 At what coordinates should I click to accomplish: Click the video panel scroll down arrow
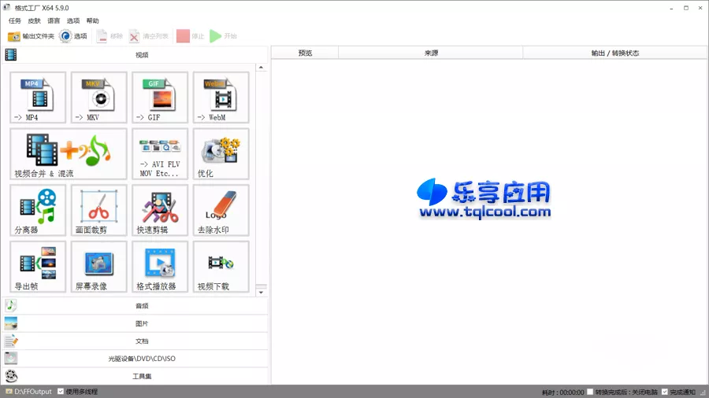[262, 293]
